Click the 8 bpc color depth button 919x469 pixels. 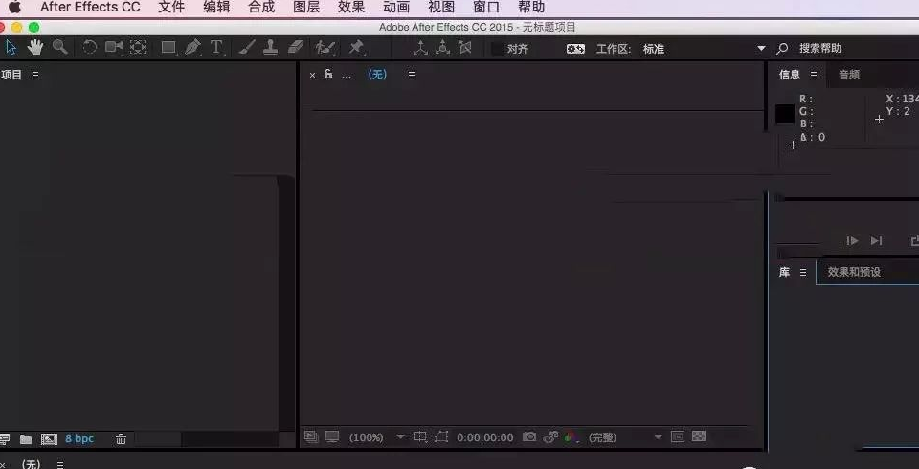pos(79,438)
